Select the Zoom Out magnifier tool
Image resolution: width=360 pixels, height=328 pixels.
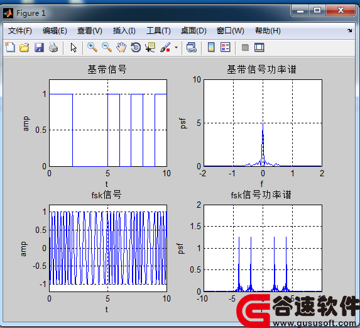tap(107, 48)
